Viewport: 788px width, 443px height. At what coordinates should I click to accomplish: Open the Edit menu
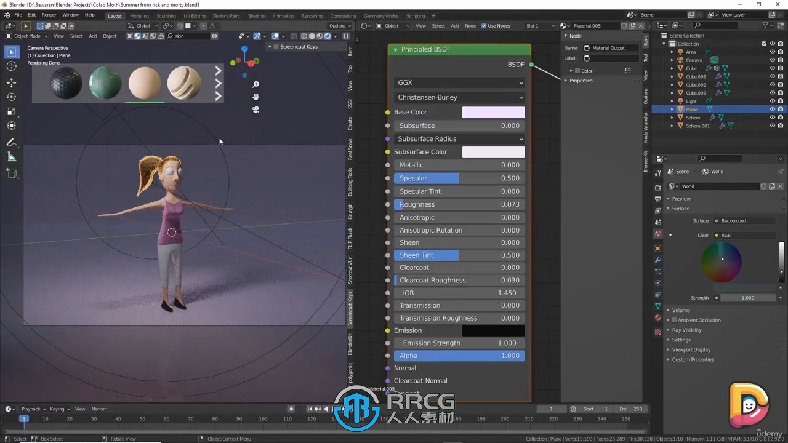(x=31, y=15)
